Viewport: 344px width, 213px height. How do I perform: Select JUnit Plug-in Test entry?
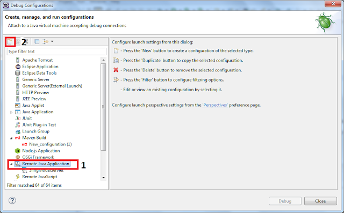coord(39,125)
